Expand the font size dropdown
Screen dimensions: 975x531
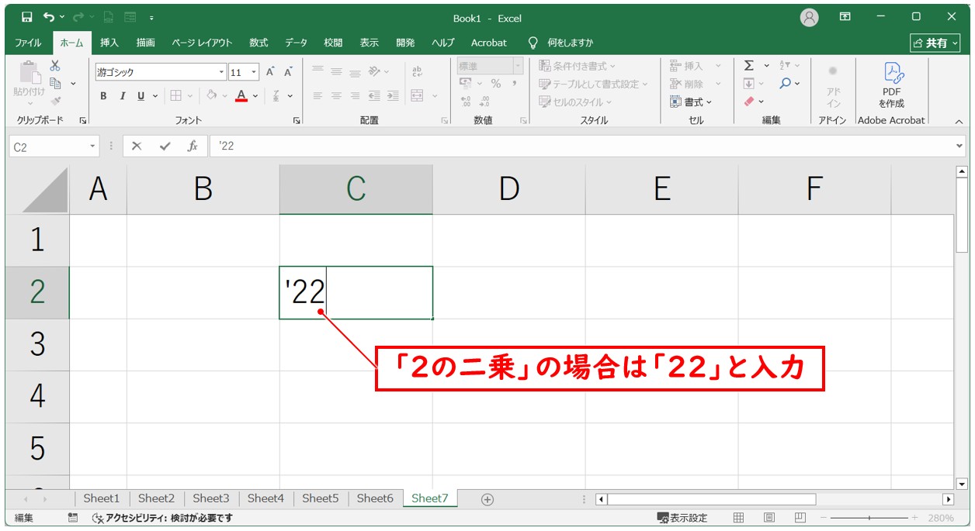(255, 72)
